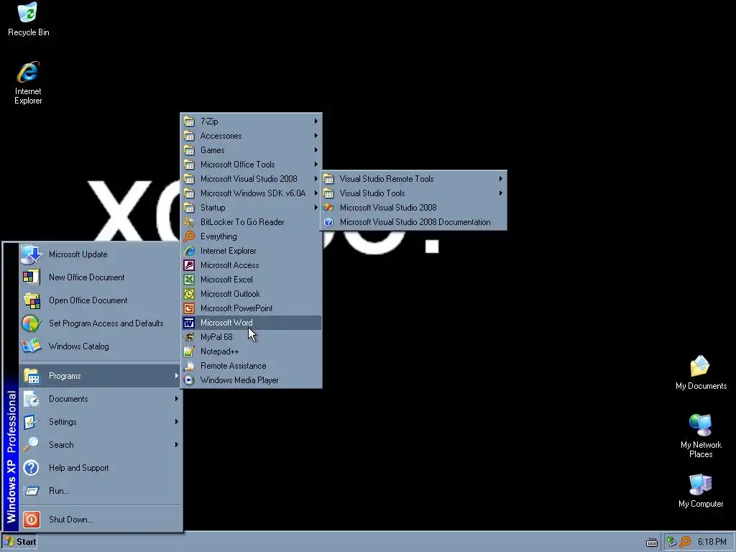Open the Programs entry in Start menu
Image resolution: width=736 pixels, height=552 pixels.
click(100, 376)
